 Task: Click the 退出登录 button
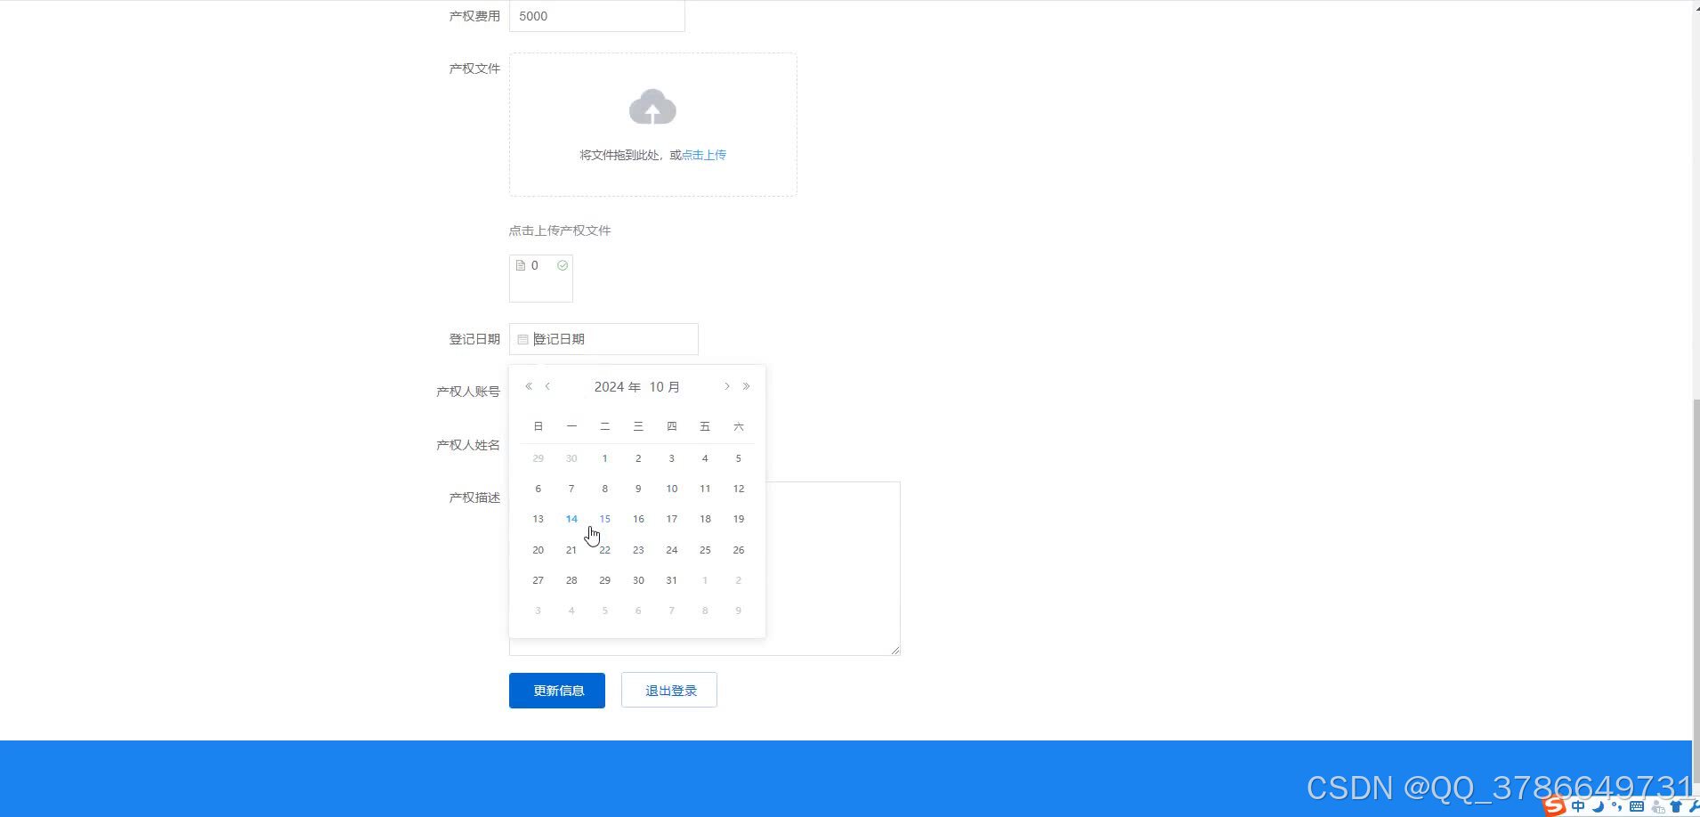668,690
